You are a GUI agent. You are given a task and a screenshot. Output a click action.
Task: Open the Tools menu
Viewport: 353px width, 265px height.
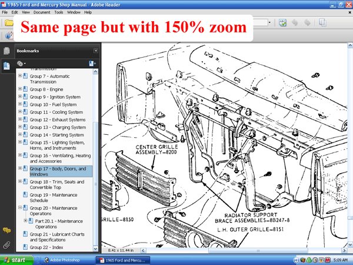coord(59,12)
